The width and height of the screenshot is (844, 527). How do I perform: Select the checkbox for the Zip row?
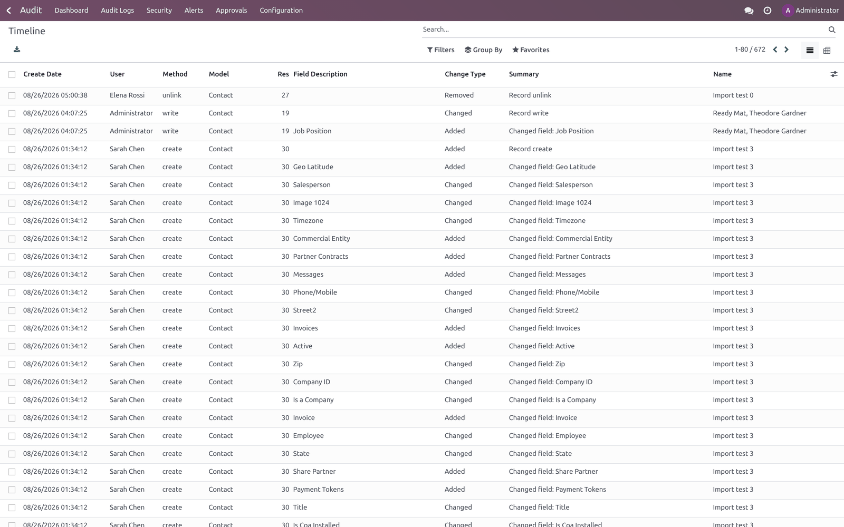pos(12,364)
